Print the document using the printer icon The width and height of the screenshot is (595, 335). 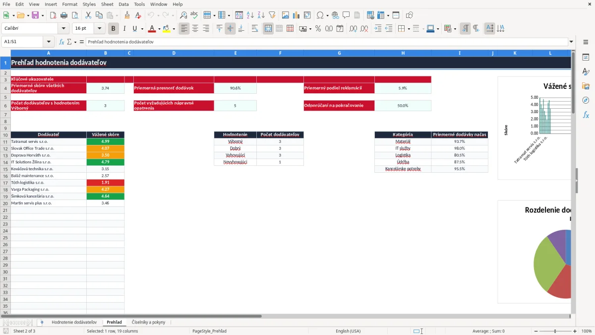pyautogui.click(x=64, y=15)
